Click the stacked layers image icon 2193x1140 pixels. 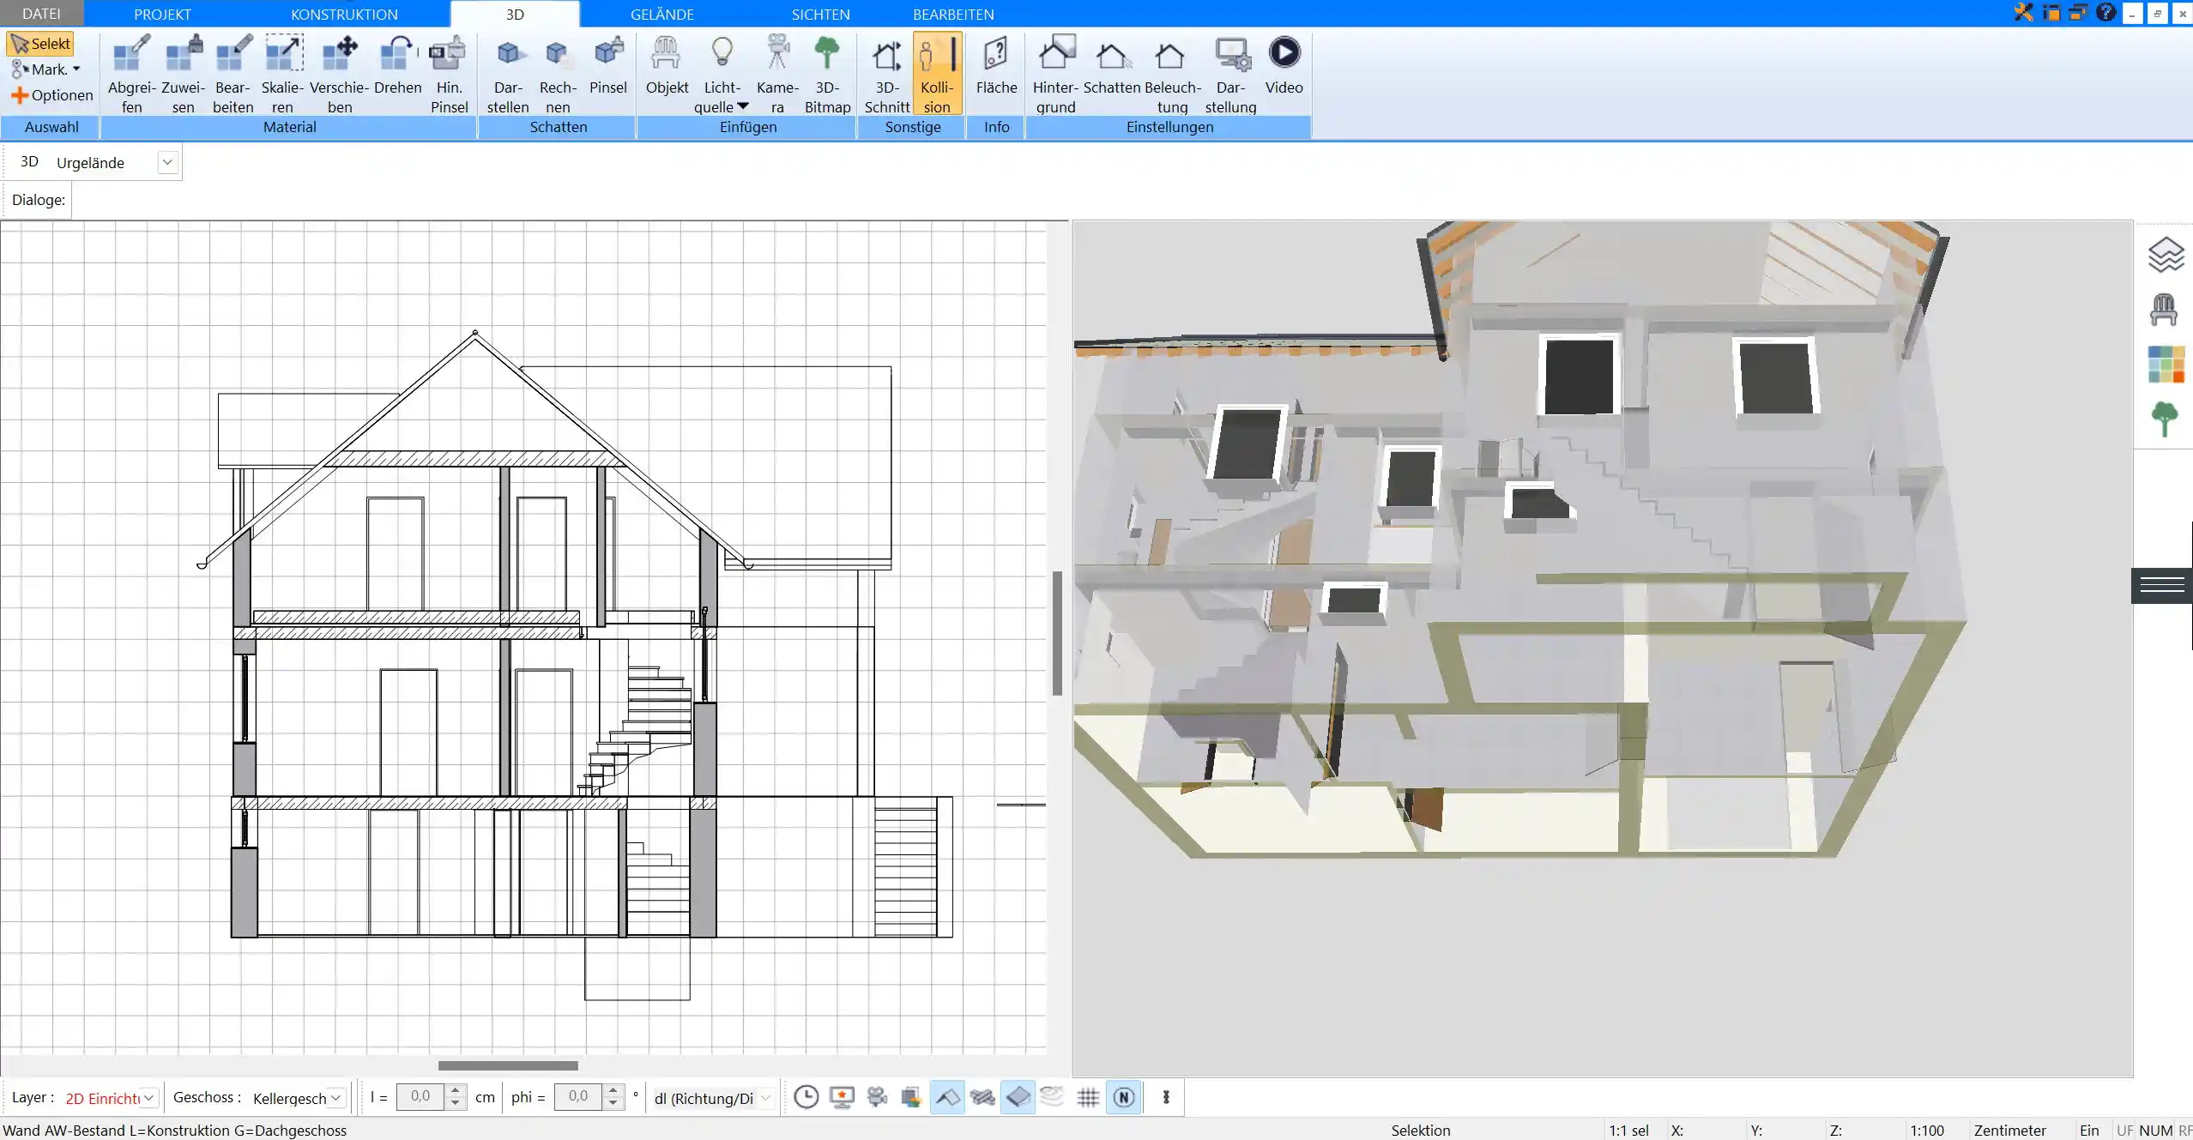pyautogui.click(x=911, y=1097)
